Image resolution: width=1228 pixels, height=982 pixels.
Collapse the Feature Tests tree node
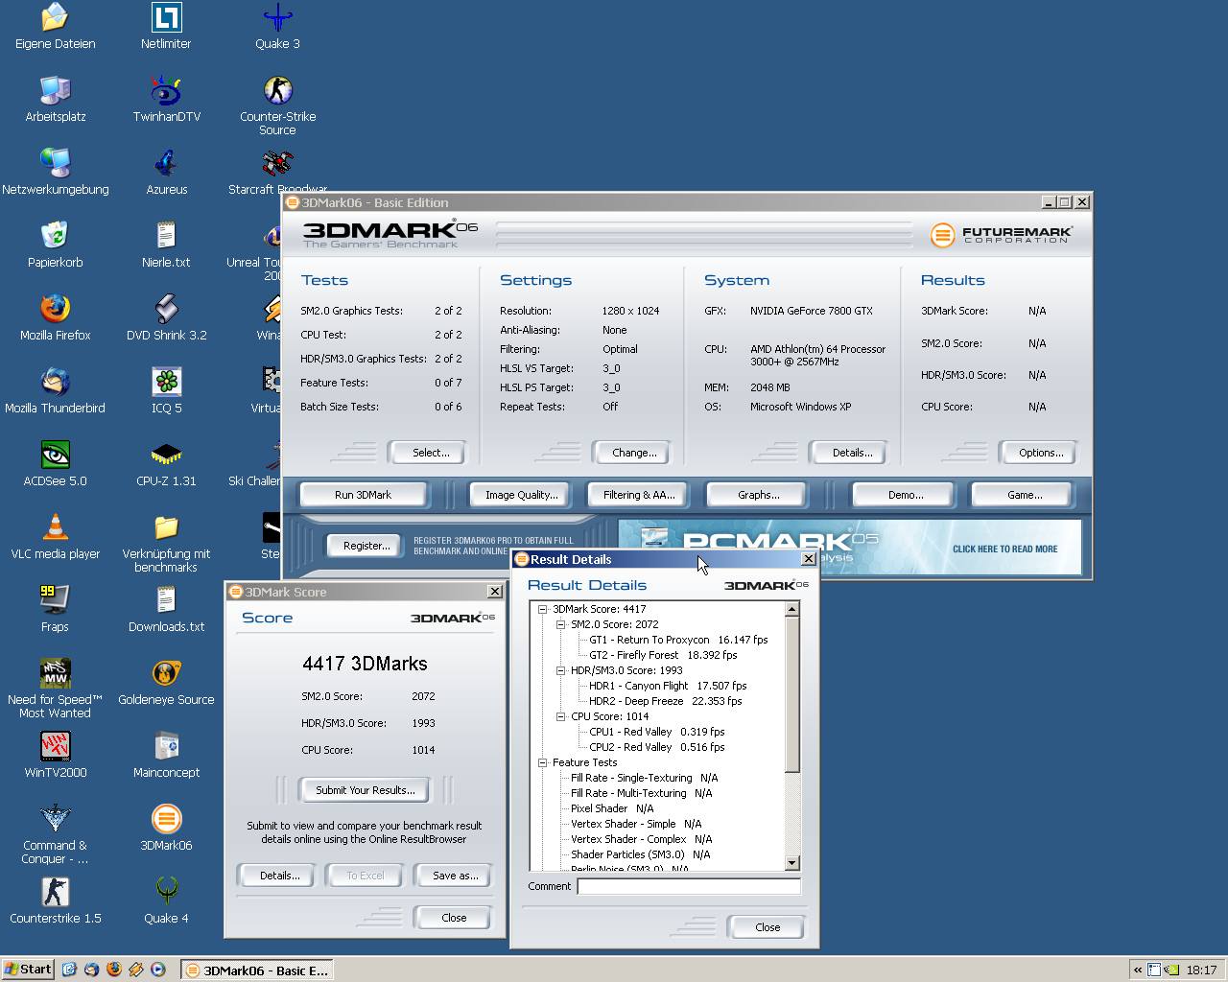[x=542, y=762]
